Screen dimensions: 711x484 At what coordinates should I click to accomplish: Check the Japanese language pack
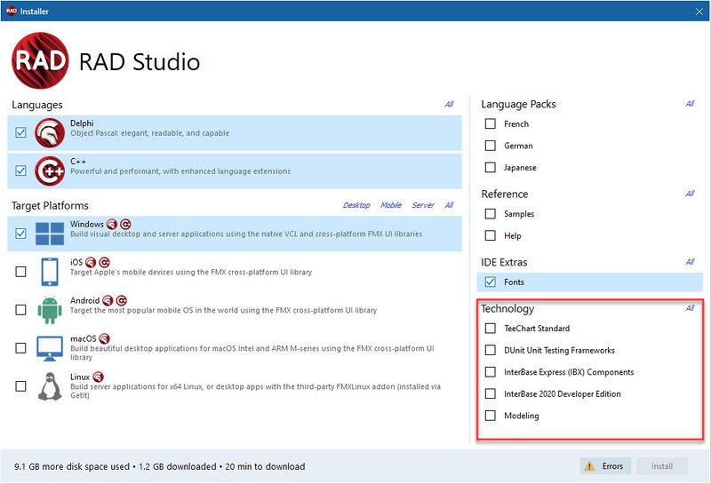pos(491,167)
